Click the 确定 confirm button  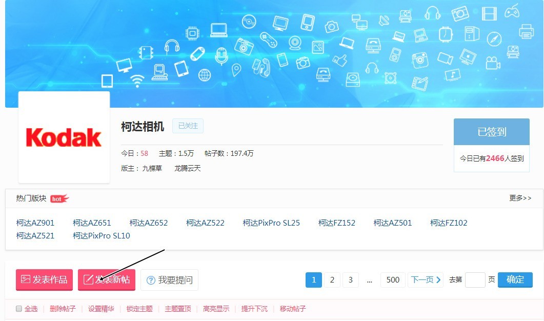click(x=515, y=279)
